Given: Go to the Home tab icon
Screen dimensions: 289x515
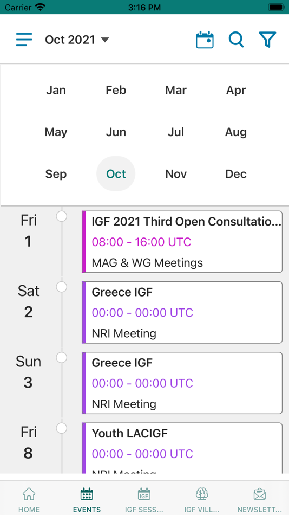Looking at the screenshot, I should (29, 494).
